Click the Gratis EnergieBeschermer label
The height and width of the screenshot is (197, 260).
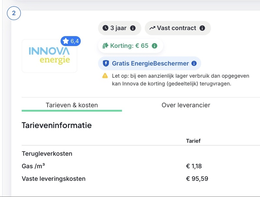(150, 64)
